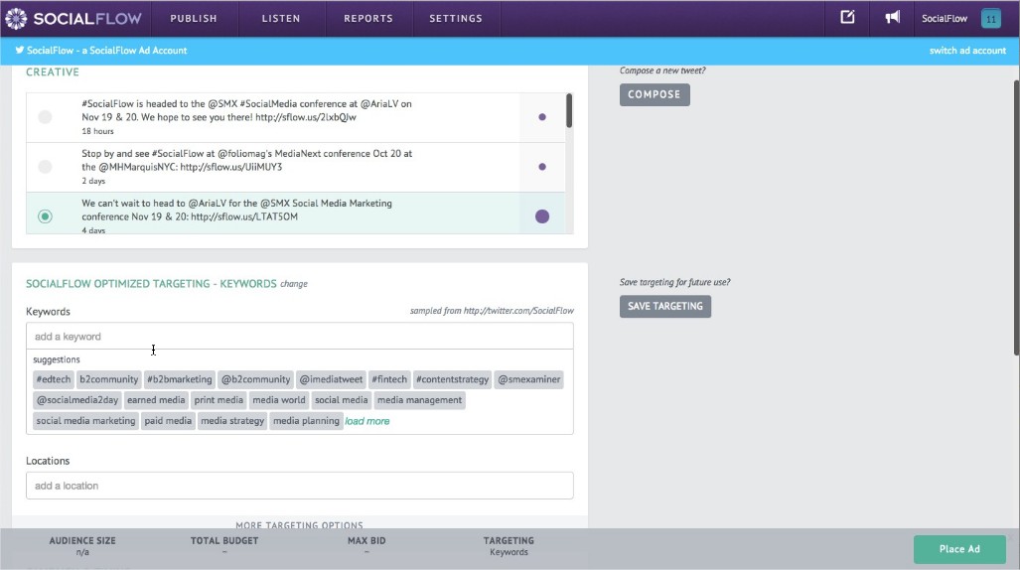Click purple dot on the 18 hours tweet
Screen dimensions: 1020x570
coord(542,117)
